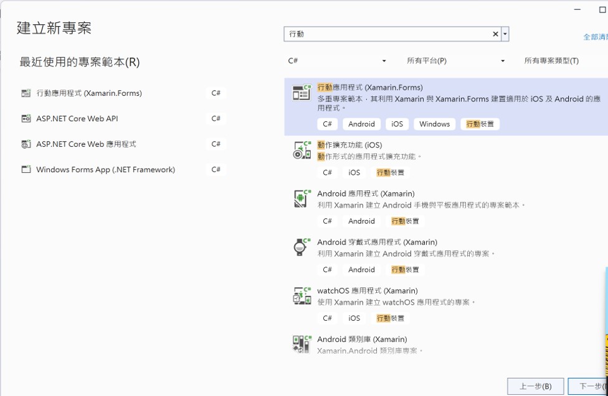Click the recent ASP.NET Core Web 應用程式 icon

click(x=26, y=144)
